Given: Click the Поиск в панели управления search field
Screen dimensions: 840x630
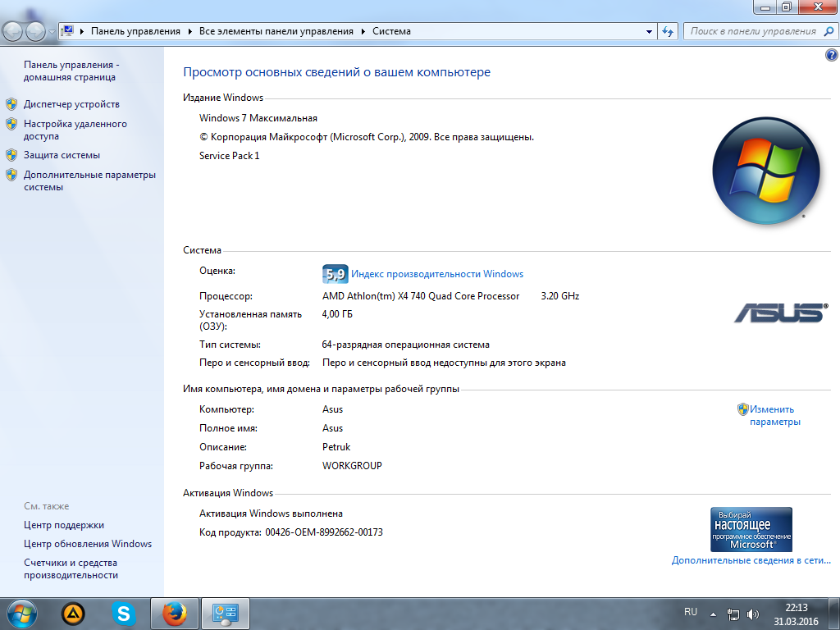Looking at the screenshot, I should [x=753, y=31].
